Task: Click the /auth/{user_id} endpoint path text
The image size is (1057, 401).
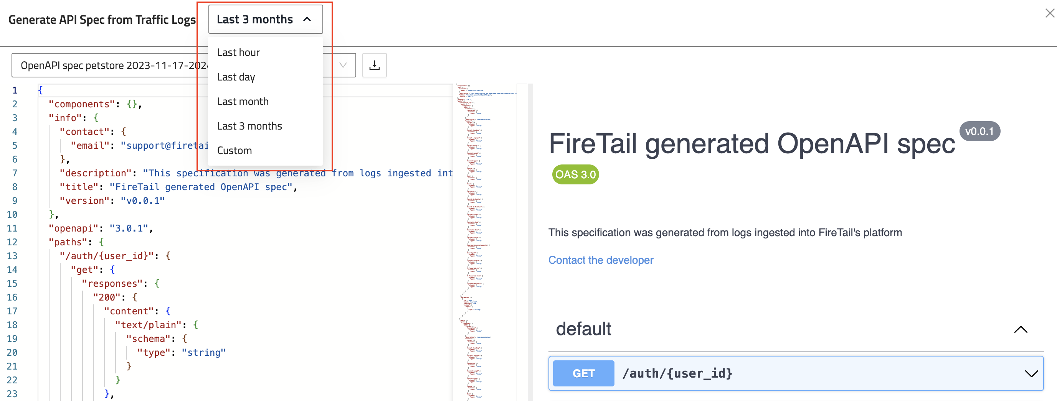Action: [677, 373]
